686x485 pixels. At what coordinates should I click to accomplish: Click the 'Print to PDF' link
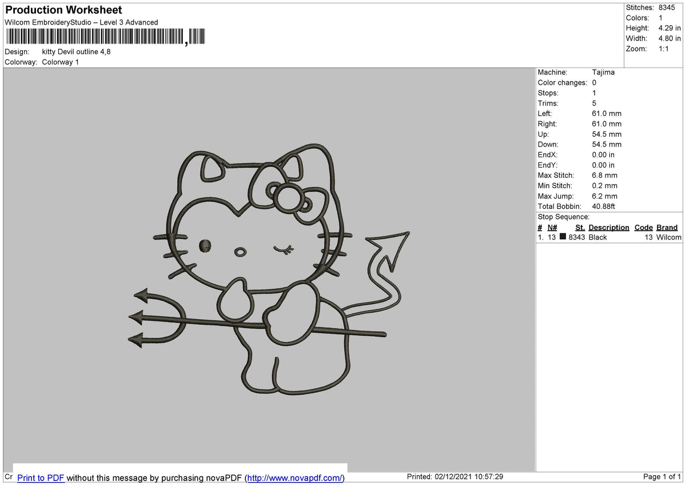coord(41,478)
